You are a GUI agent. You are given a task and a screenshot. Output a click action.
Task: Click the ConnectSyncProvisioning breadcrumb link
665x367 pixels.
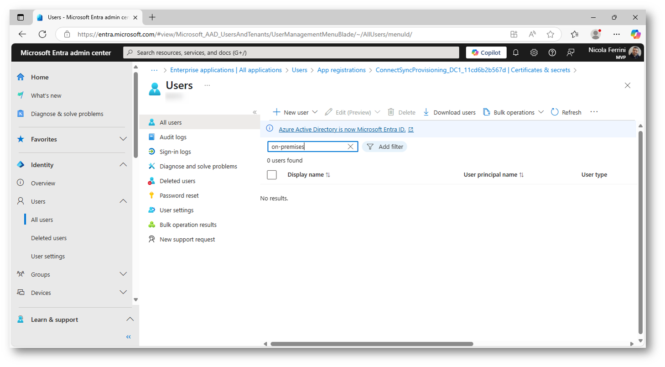pos(473,70)
